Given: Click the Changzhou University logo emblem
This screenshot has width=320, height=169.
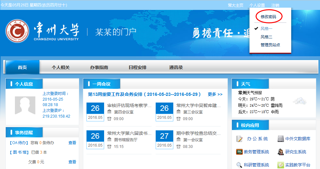Looking at the screenshot, I should tap(17, 32).
